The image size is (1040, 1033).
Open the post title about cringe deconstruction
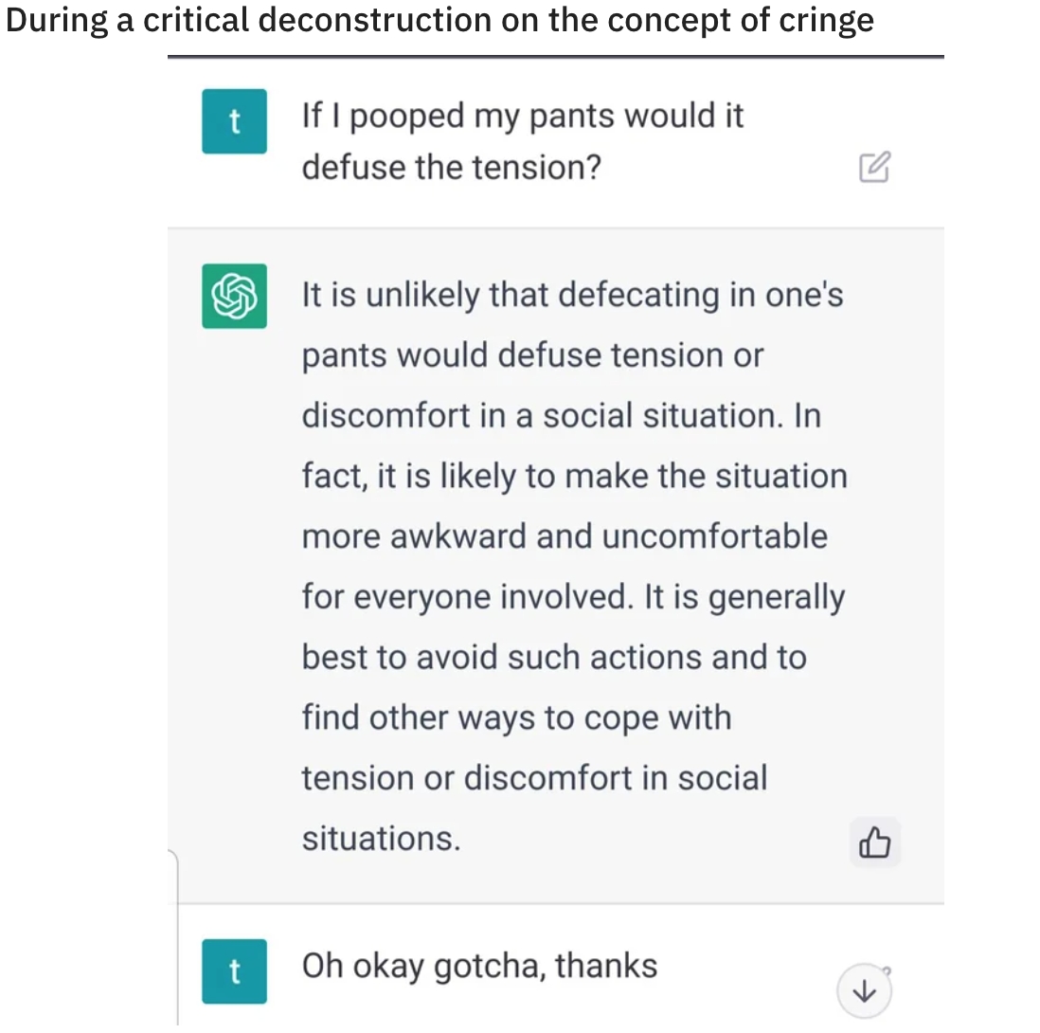[439, 20]
